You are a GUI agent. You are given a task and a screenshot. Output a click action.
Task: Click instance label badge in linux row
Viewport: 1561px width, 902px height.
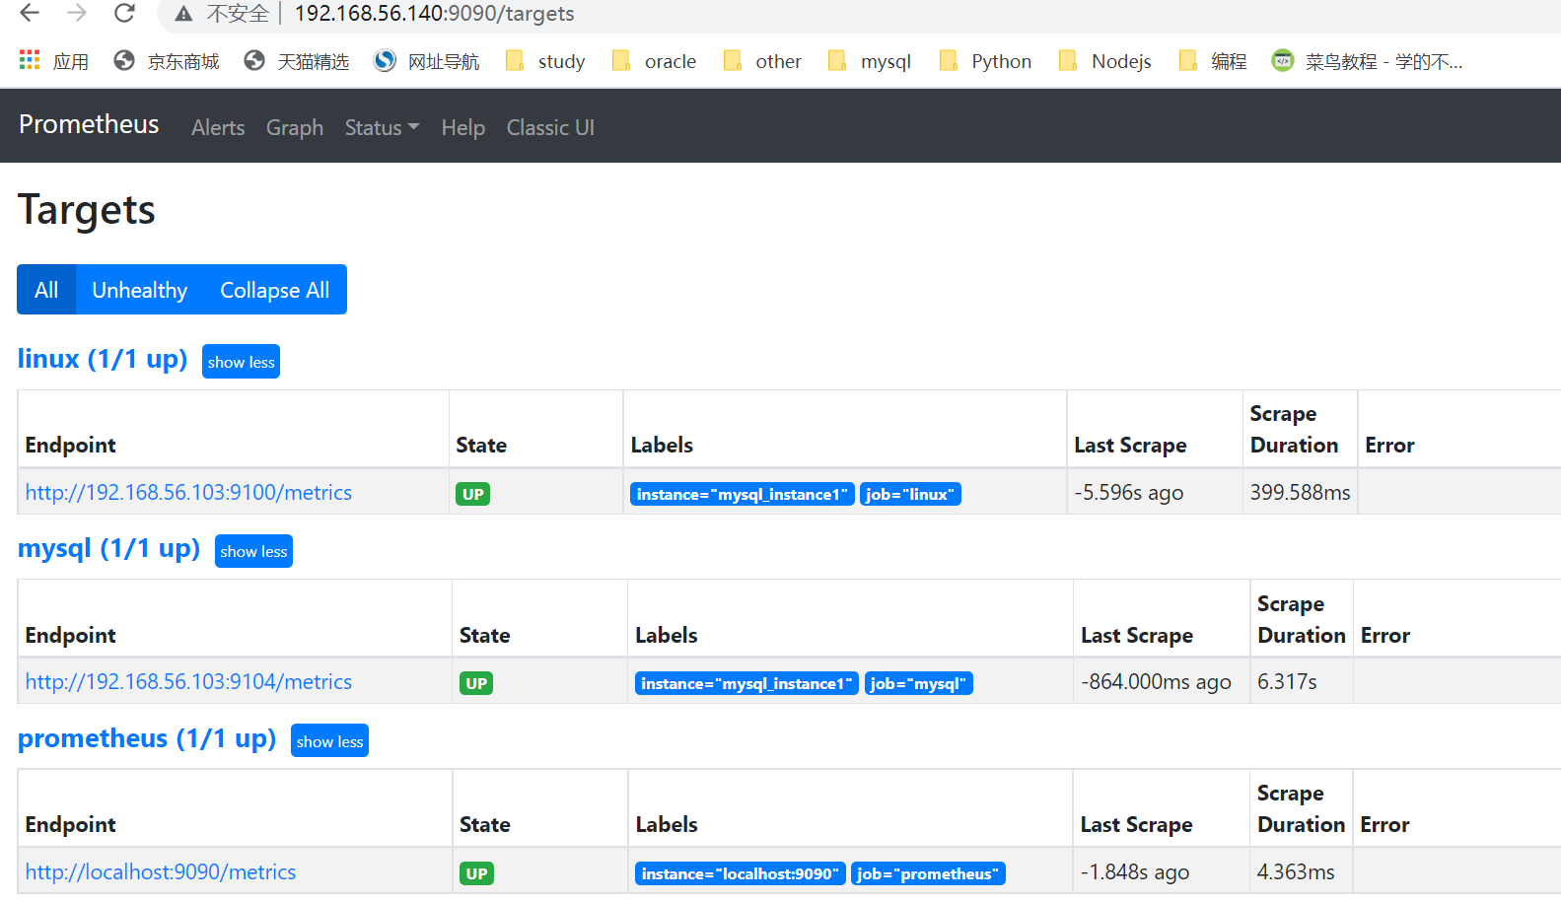pyautogui.click(x=743, y=494)
